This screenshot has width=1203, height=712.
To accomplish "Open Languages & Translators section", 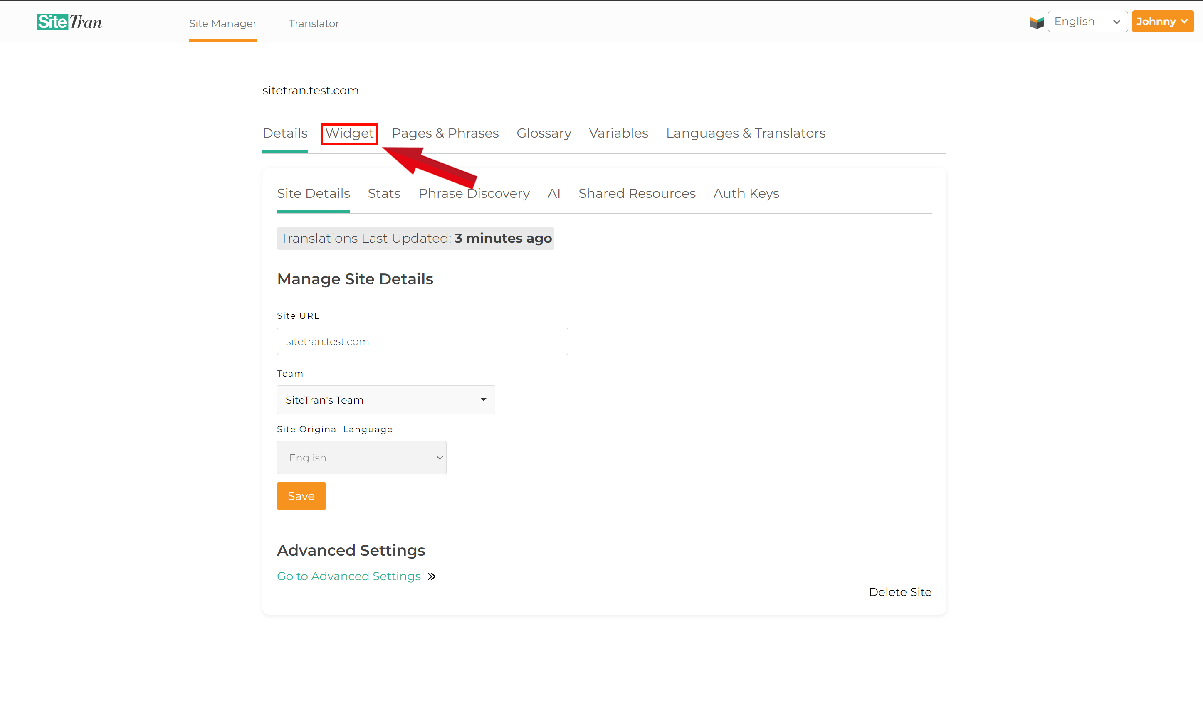I will pyautogui.click(x=745, y=133).
